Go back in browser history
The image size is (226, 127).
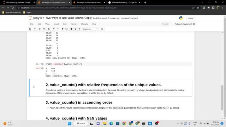pyautogui.click(x=3, y=8)
